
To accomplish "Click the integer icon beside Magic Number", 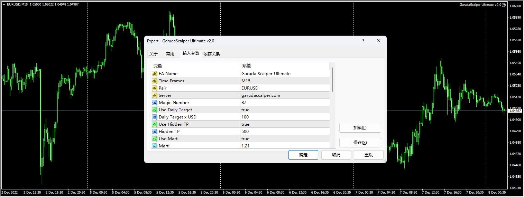I will tap(154, 103).
